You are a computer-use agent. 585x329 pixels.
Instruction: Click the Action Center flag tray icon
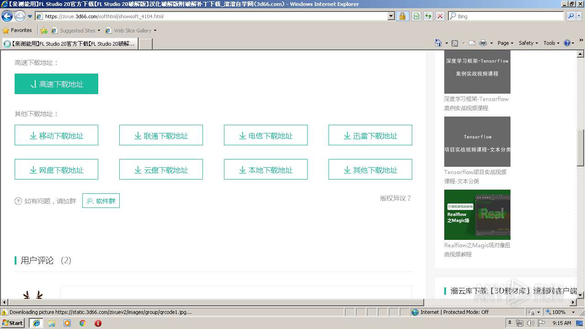[x=541, y=323]
